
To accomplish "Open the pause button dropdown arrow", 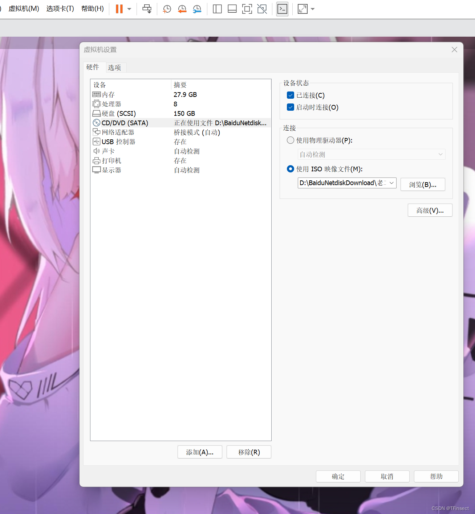I will coord(129,9).
